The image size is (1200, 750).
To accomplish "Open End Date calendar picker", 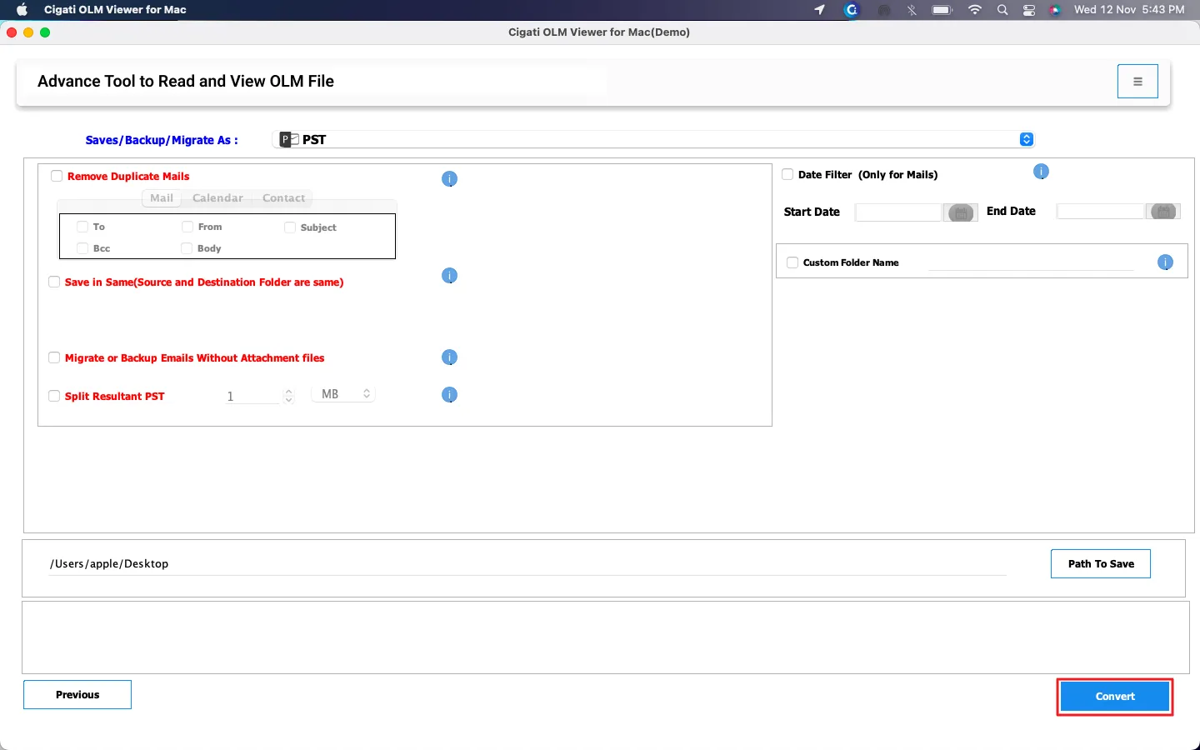I will 1163,212.
